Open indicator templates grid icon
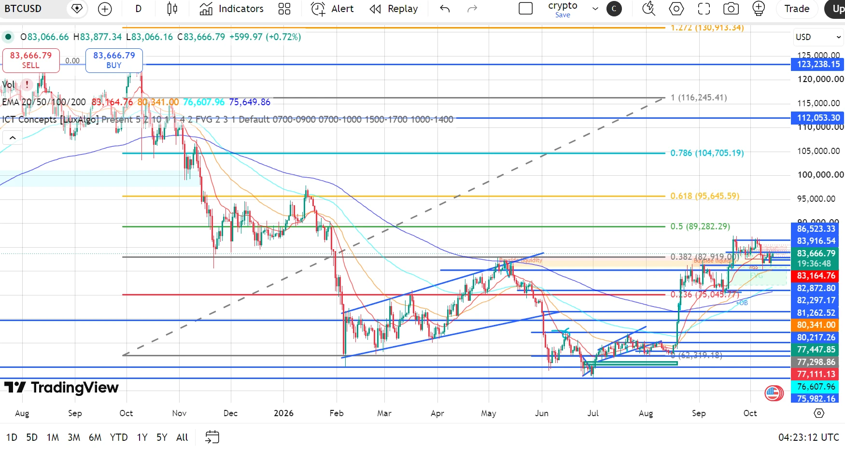 point(284,9)
